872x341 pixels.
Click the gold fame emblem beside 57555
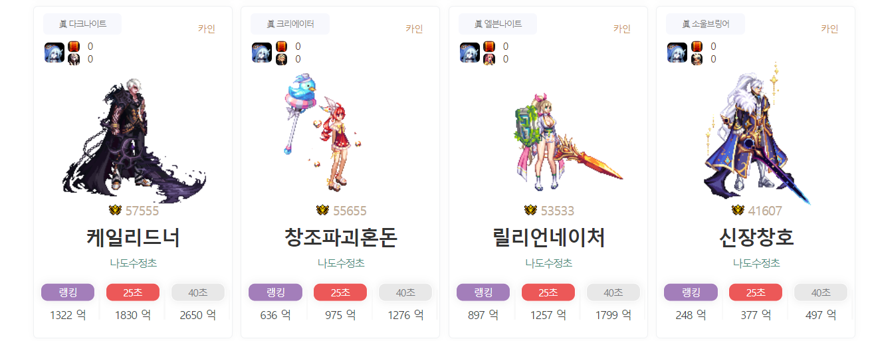(x=115, y=211)
